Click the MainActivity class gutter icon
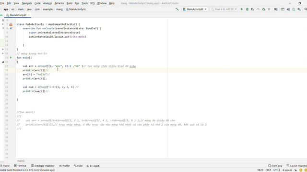The width and height of the screenshot is (307, 172). point(11,24)
